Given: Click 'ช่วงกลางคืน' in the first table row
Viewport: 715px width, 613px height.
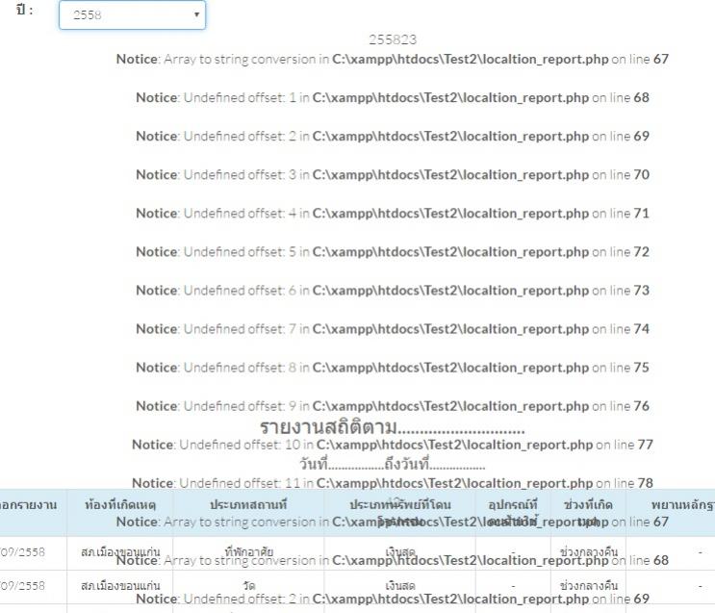Looking at the screenshot, I should 589,551.
